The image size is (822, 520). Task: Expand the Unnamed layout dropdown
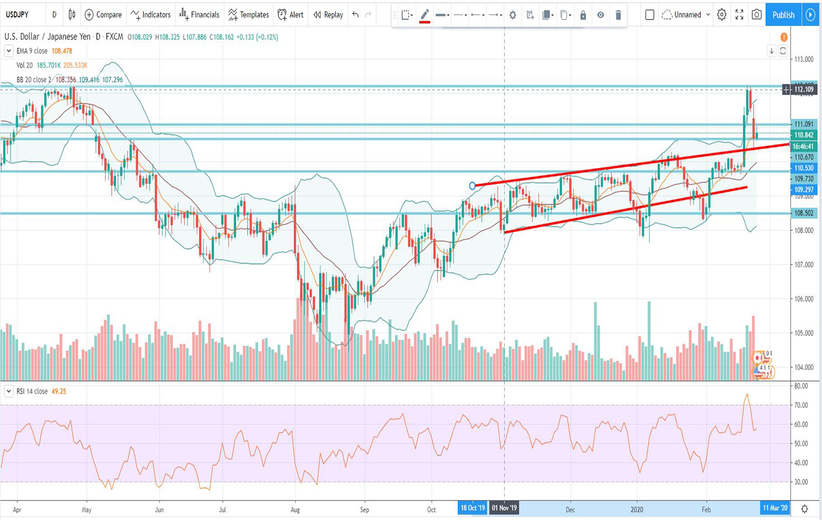click(x=708, y=15)
